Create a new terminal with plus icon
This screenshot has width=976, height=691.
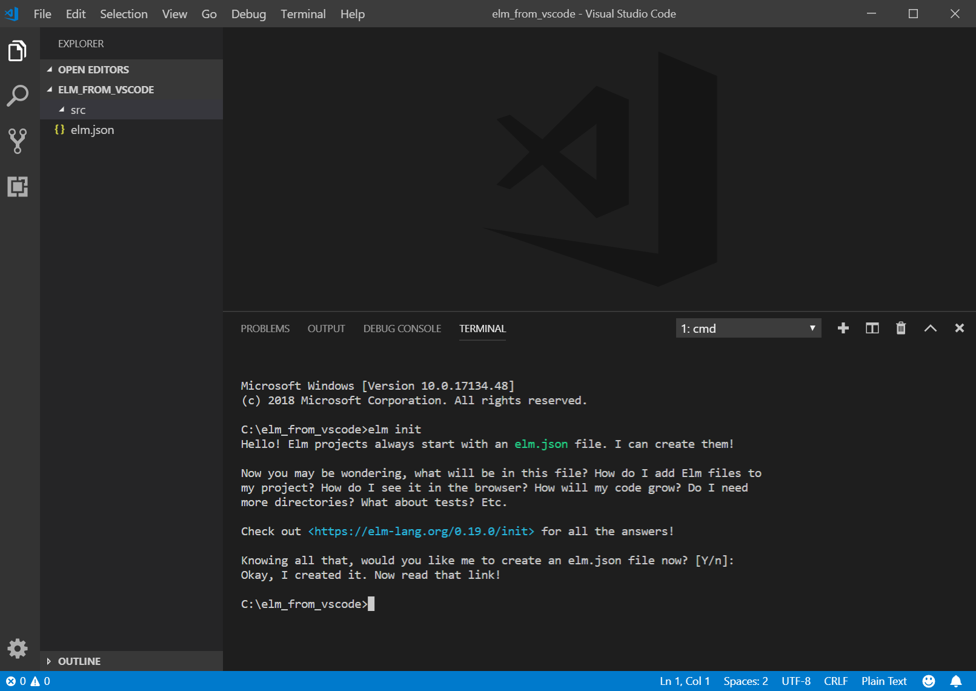click(x=843, y=328)
